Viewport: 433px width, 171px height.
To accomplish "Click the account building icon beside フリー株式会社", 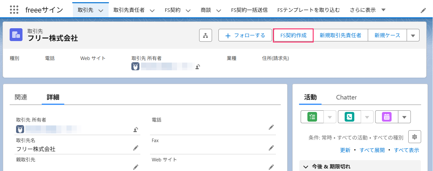I will (x=16, y=35).
